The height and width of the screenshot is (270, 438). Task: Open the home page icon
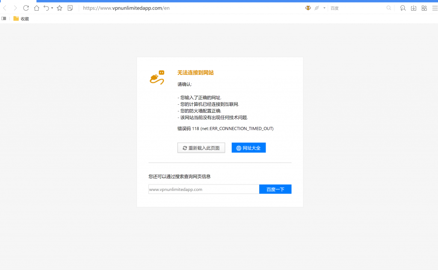pos(37,8)
